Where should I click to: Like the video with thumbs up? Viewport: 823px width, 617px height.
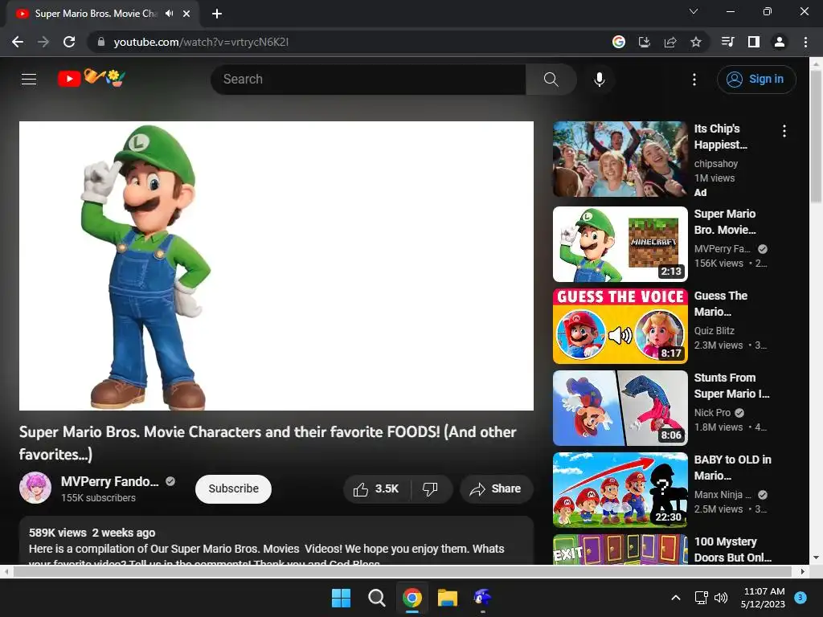point(377,489)
